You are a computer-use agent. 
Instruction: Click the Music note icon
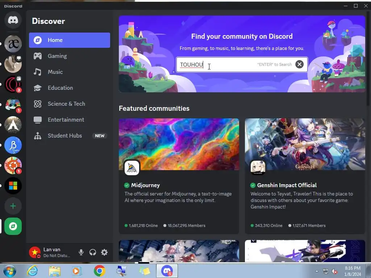[x=38, y=72]
